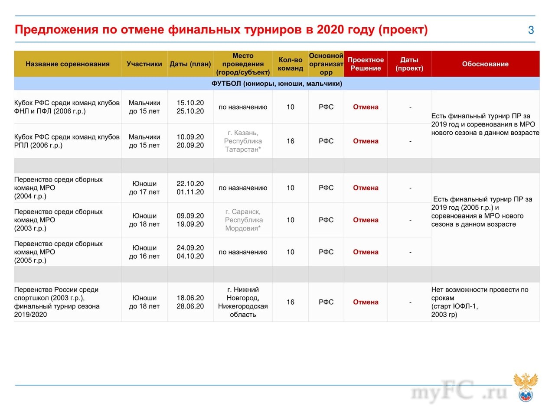Select the 'Кол-во команд' header cell
This screenshot has height=416, width=555.
click(291, 64)
